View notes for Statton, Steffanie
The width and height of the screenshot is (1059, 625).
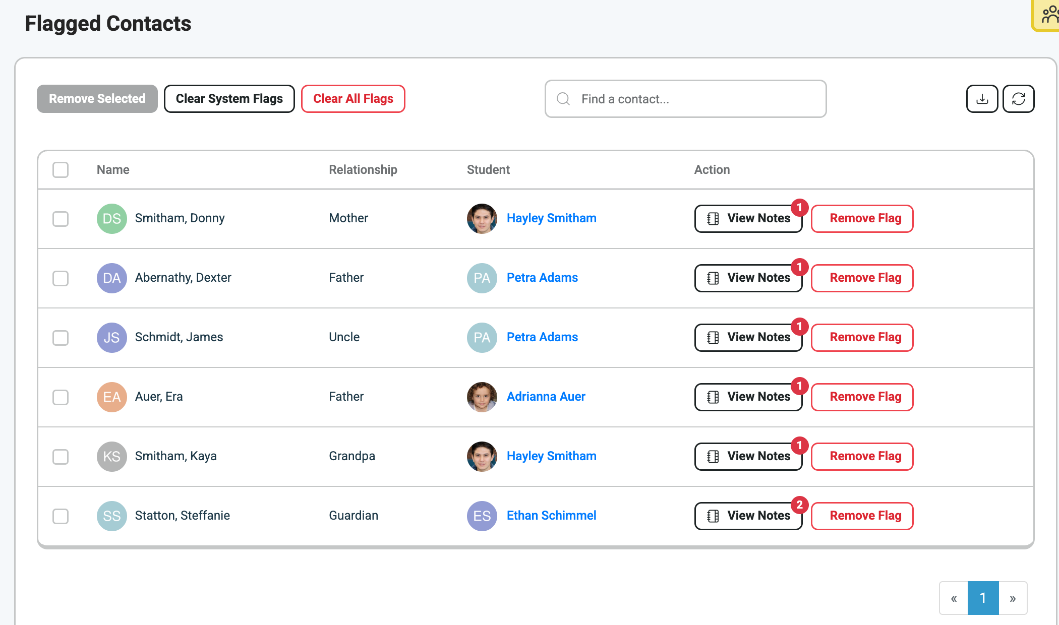[x=748, y=516]
